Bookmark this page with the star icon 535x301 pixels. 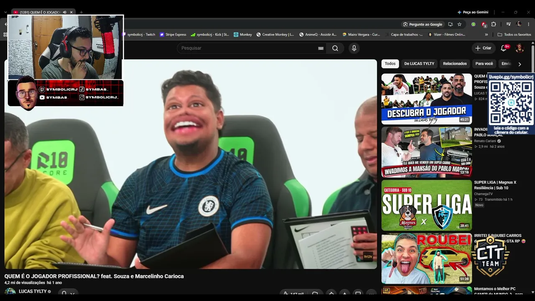[x=459, y=24]
